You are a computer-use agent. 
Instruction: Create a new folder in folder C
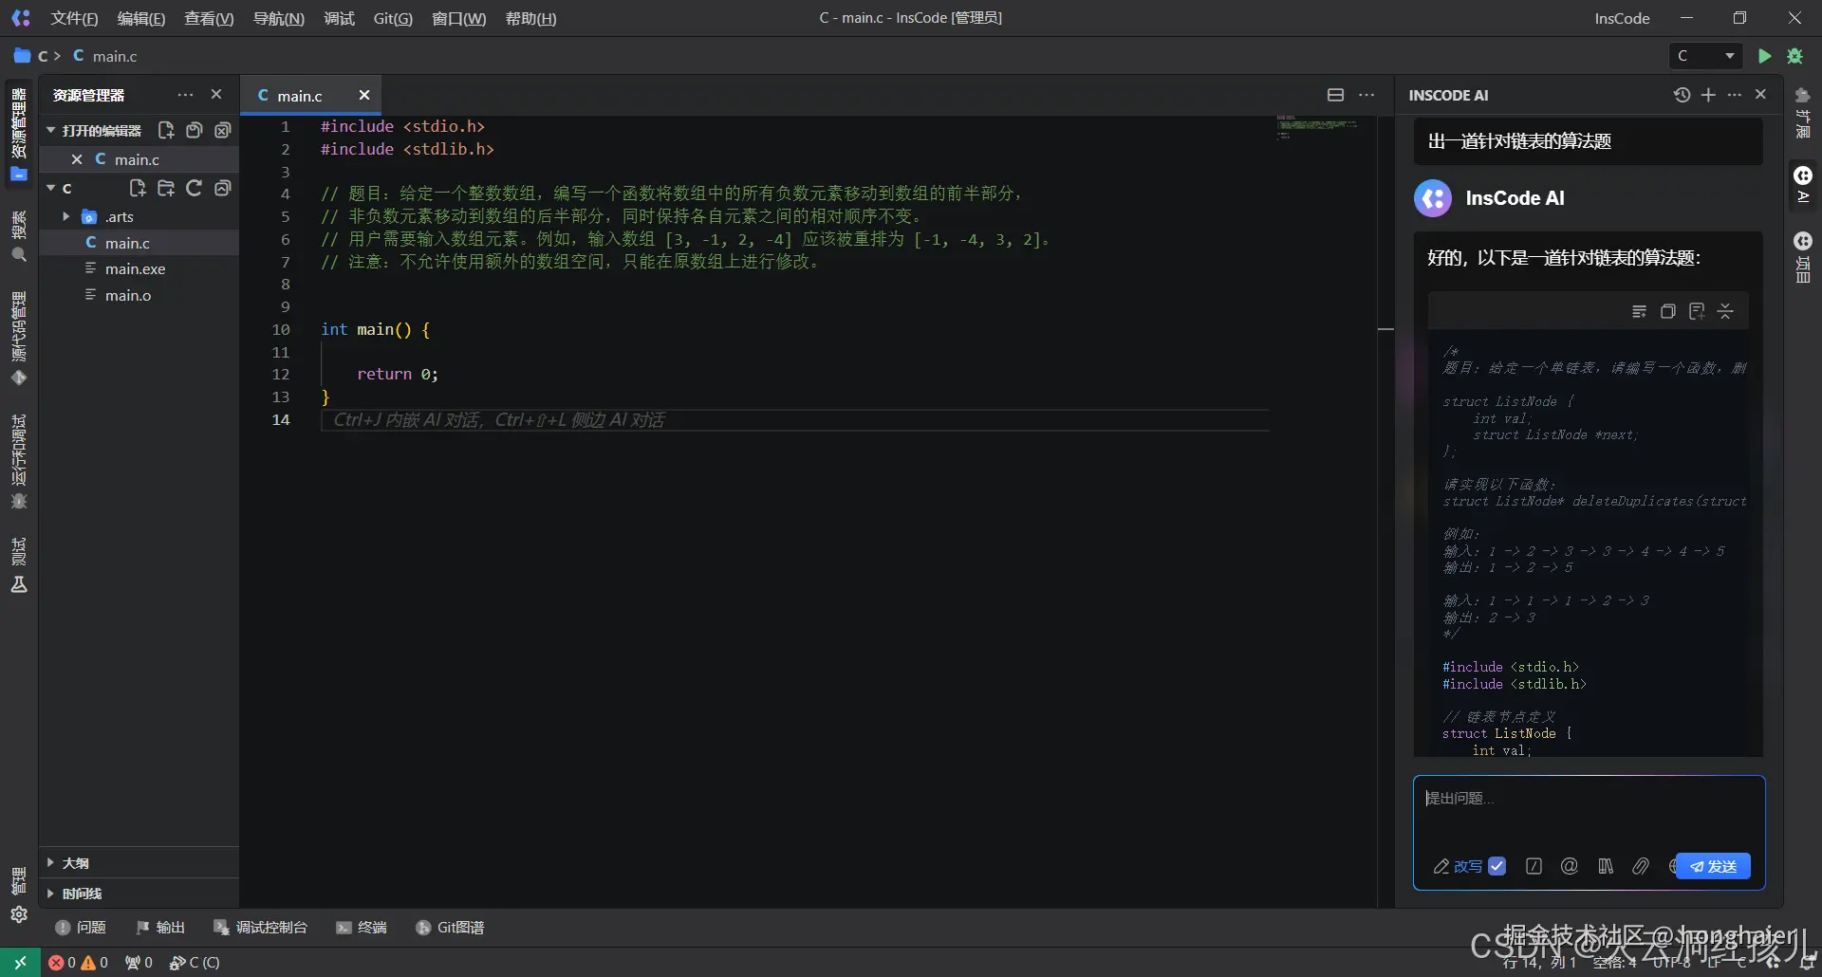point(166,188)
